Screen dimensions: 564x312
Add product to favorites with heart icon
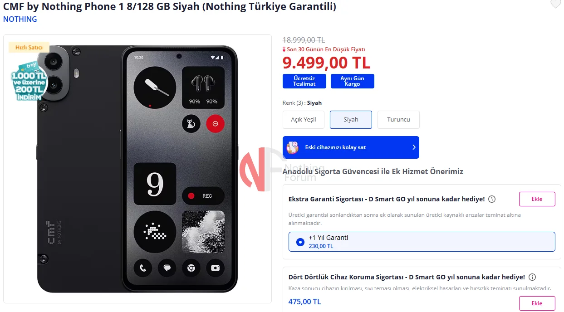tap(555, 4)
